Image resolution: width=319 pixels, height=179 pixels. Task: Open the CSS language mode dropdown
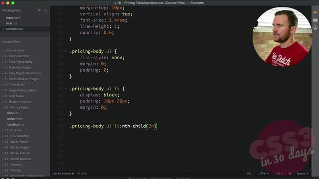pos(279,174)
